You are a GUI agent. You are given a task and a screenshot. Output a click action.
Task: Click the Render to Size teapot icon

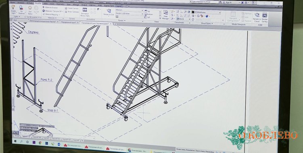[109, 12]
